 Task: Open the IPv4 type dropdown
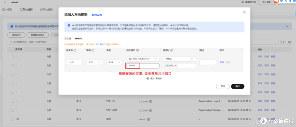(x=115, y=62)
